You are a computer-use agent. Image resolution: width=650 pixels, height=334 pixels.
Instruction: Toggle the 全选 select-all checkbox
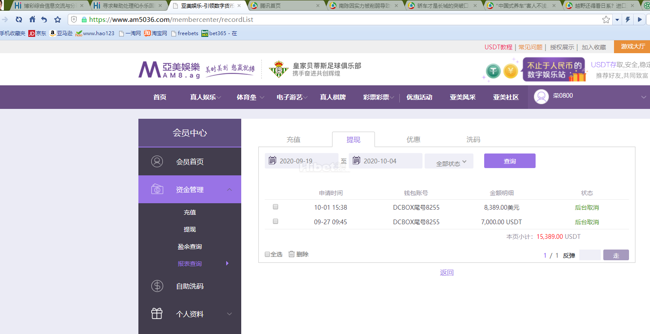pos(267,254)
